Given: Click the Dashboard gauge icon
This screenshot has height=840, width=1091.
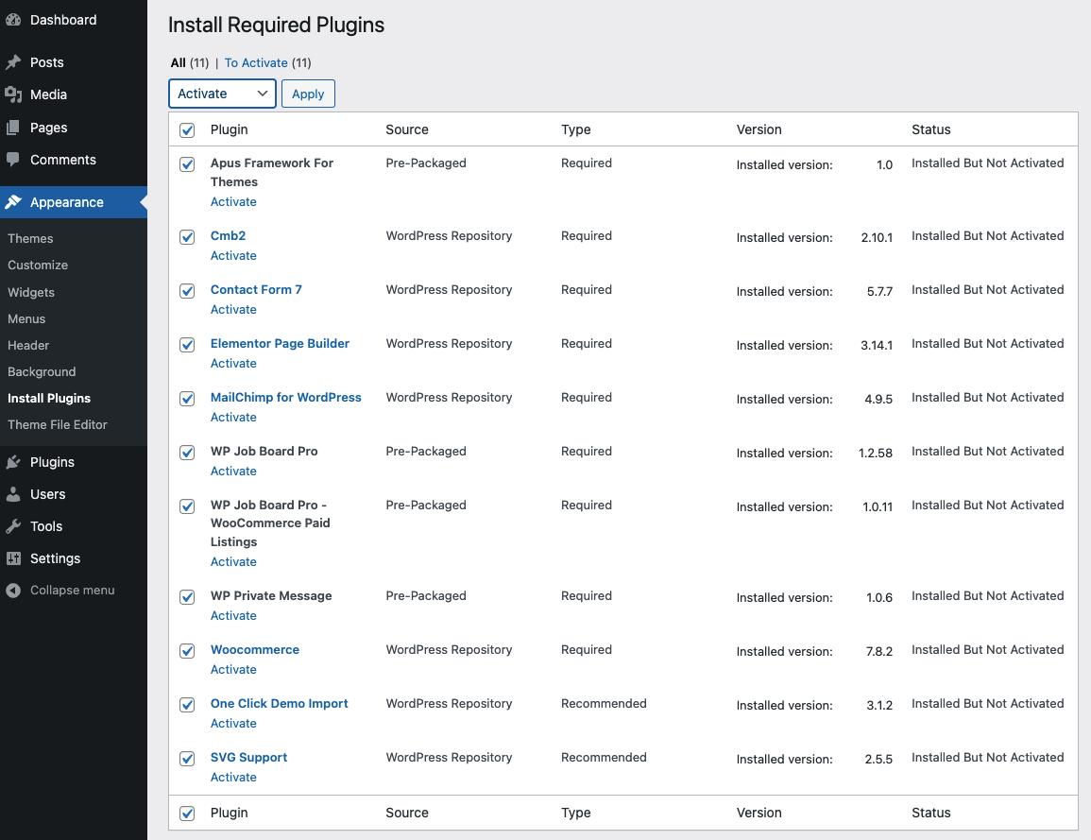Looking at the screenshot, I should click(x=13, y=20).
